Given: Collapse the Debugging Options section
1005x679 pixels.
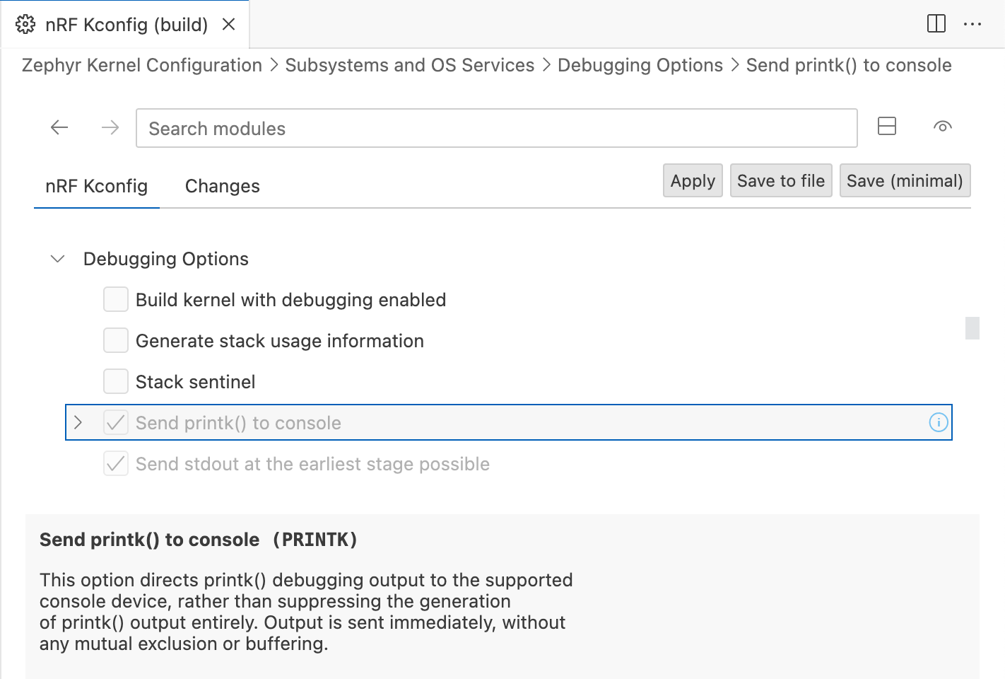Looking at the screenshot, I should point(58,259).
